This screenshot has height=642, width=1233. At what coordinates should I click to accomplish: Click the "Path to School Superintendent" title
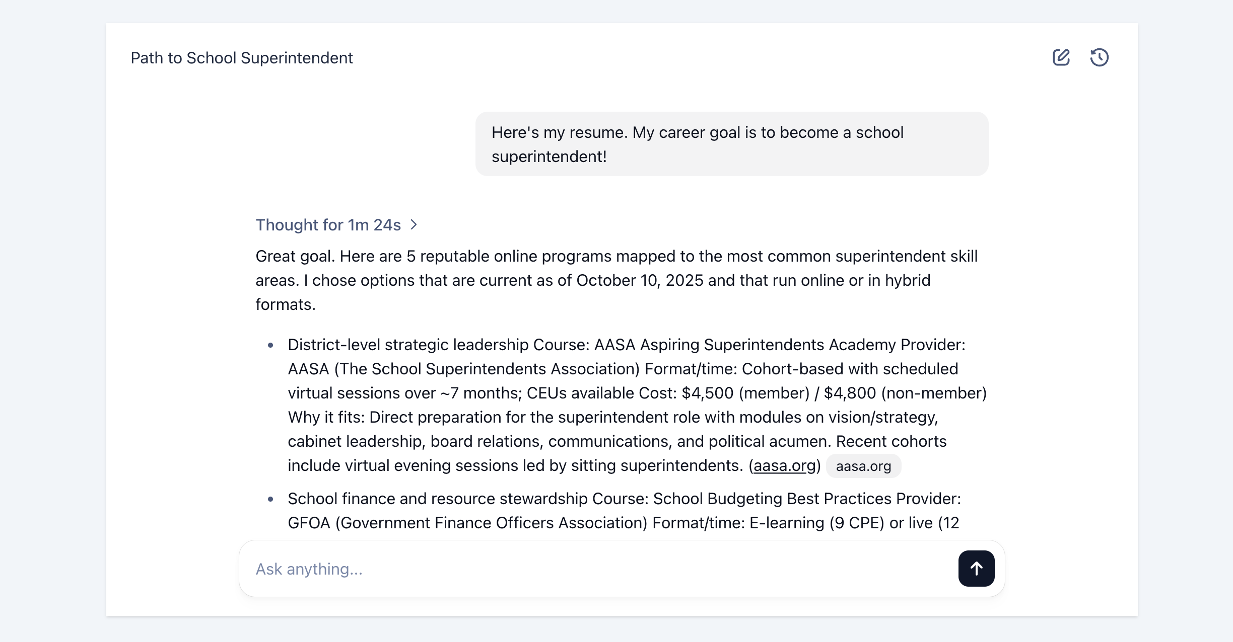tap(242, 58)
